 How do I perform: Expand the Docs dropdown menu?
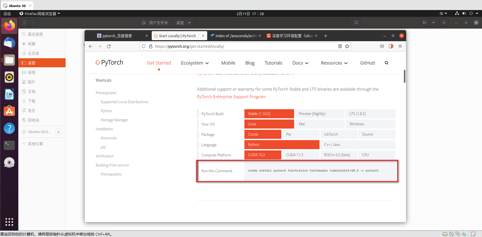tap(300, 63)
